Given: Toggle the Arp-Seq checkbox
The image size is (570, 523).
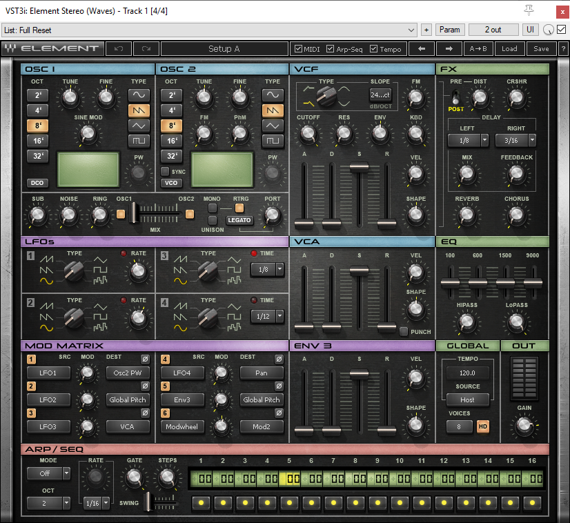Looking at the screenshot, I should pyautogui.click(x=330, y=49).
